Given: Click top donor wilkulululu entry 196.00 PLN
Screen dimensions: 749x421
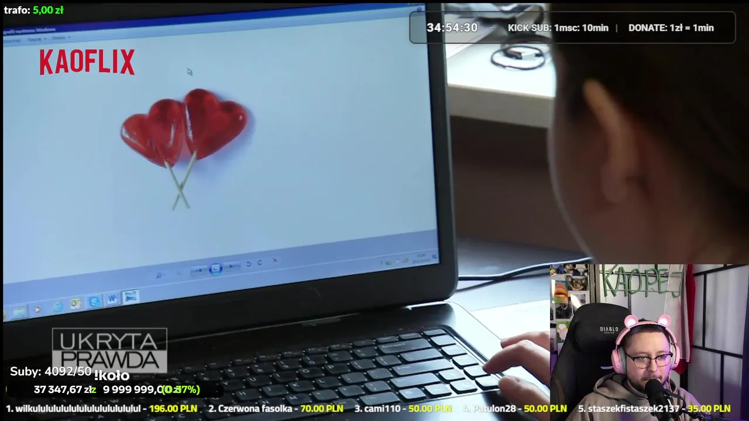Looking at the screenshot, I should point(101,409).
